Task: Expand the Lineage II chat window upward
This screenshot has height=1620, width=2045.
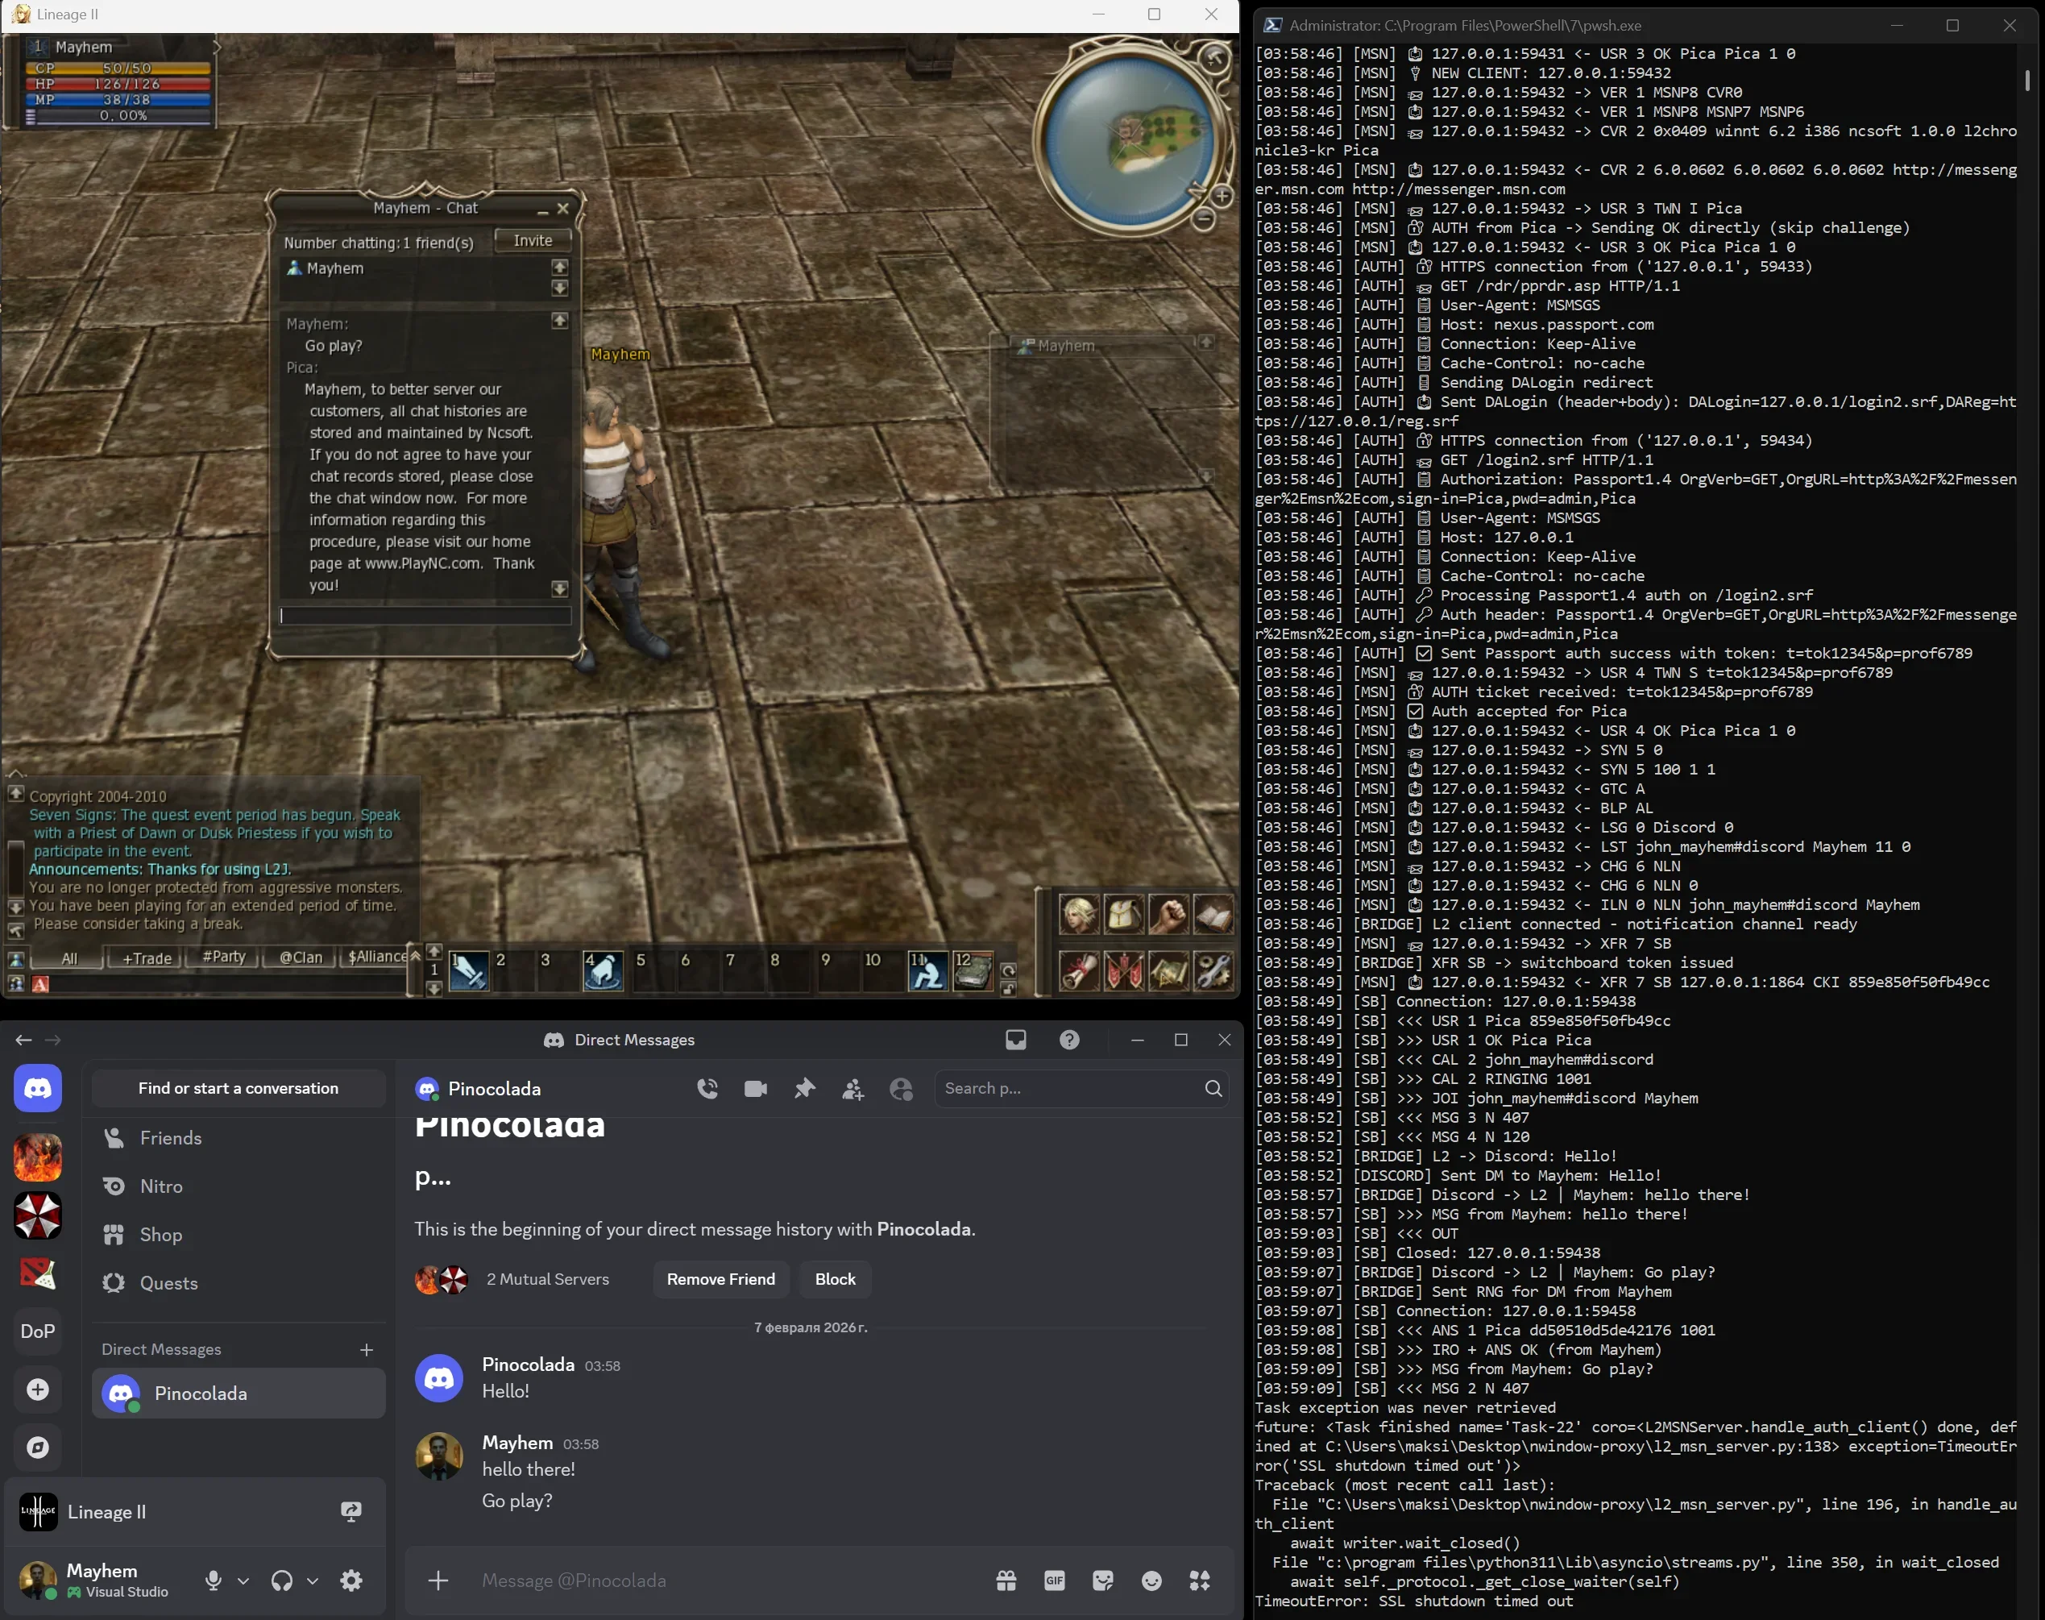Action: (16, 773)
